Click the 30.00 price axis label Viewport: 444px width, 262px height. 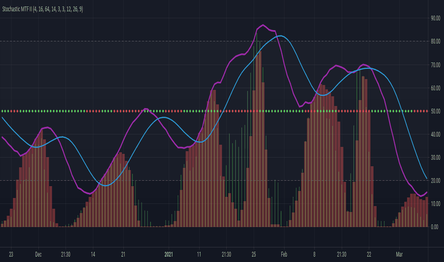pos(435,158)
